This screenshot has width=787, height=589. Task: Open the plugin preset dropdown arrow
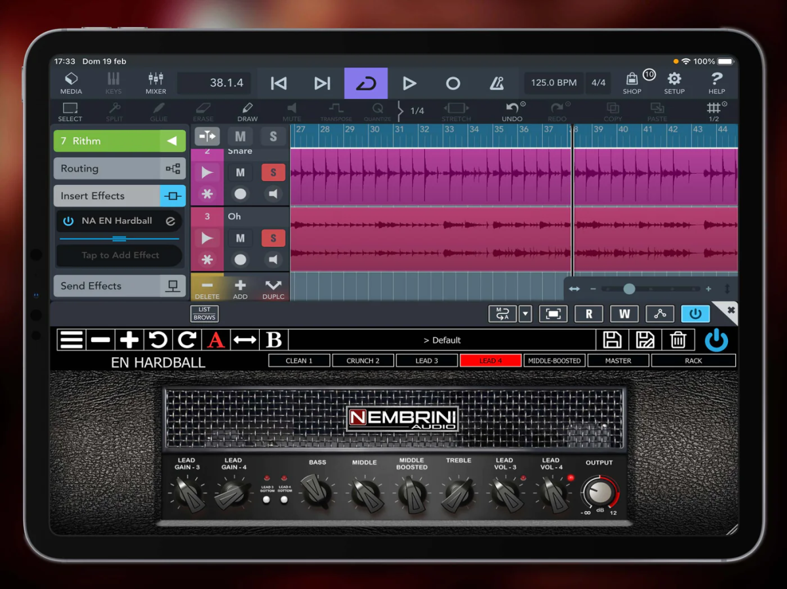click(525, 314)
